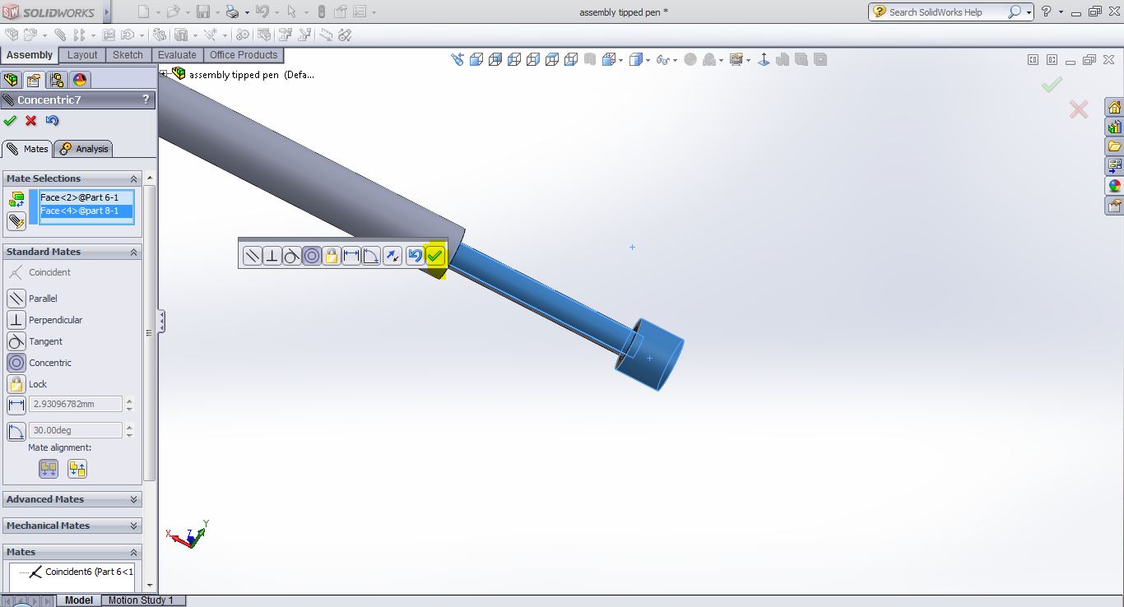Accept the mate with the green OK in PropertyManager
1124x607 pixels.
click(x=10, y=121)
